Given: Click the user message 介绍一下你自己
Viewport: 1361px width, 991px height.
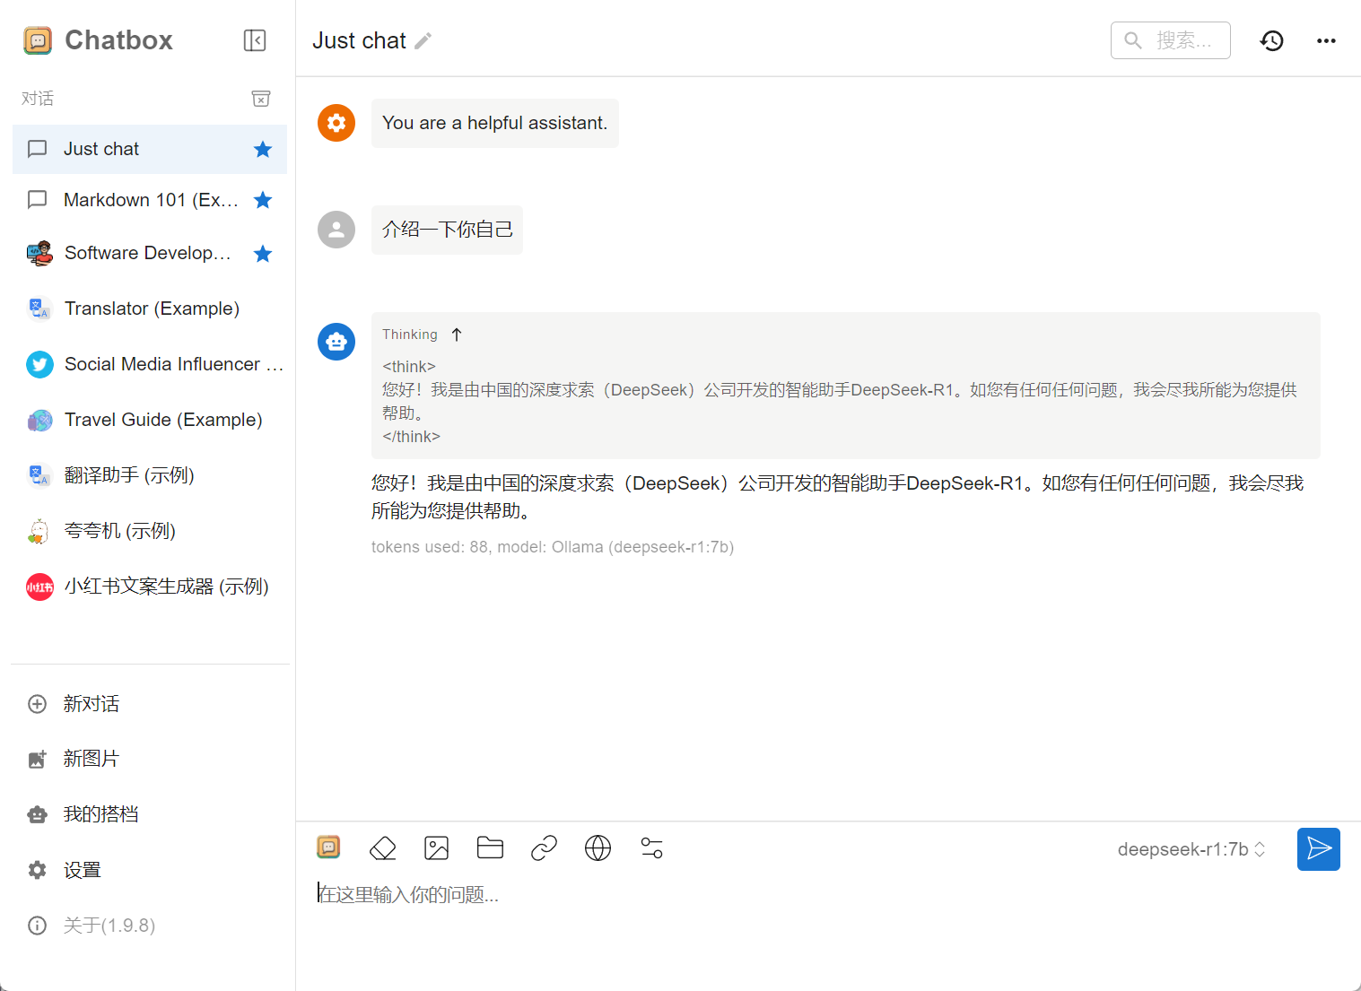Looking at the screenshot, I should point(447,230).
